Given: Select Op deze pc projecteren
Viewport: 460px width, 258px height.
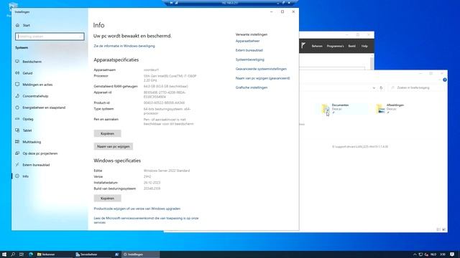Looking at the screenshot, I should click(40, 153).
